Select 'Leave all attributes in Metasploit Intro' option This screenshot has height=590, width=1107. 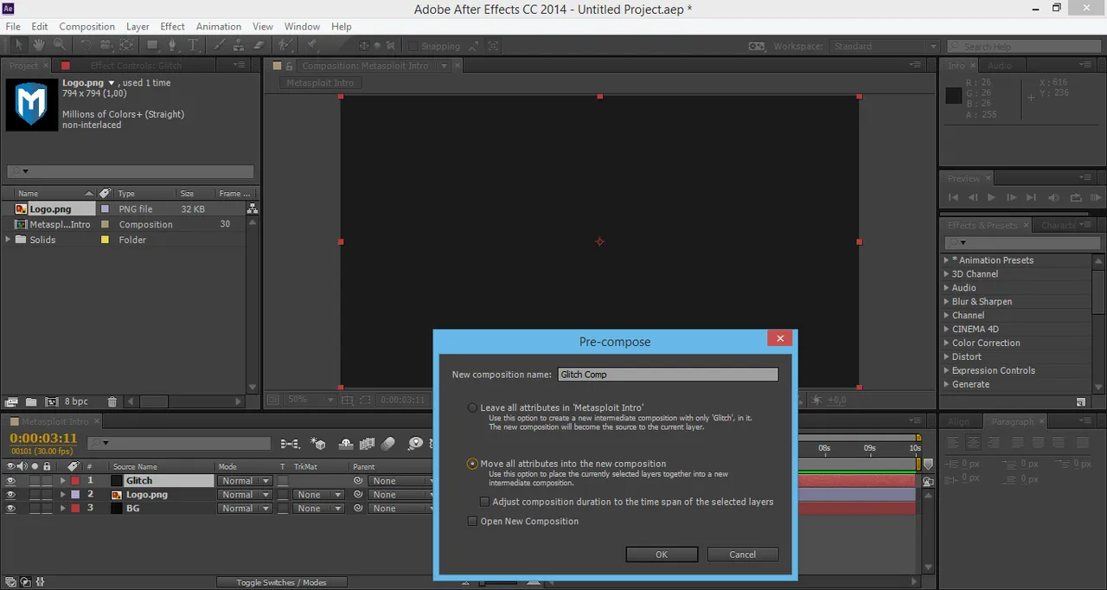(472, 407)
